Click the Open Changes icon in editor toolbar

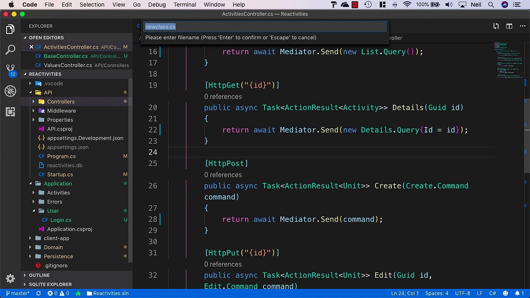(496, 26)
